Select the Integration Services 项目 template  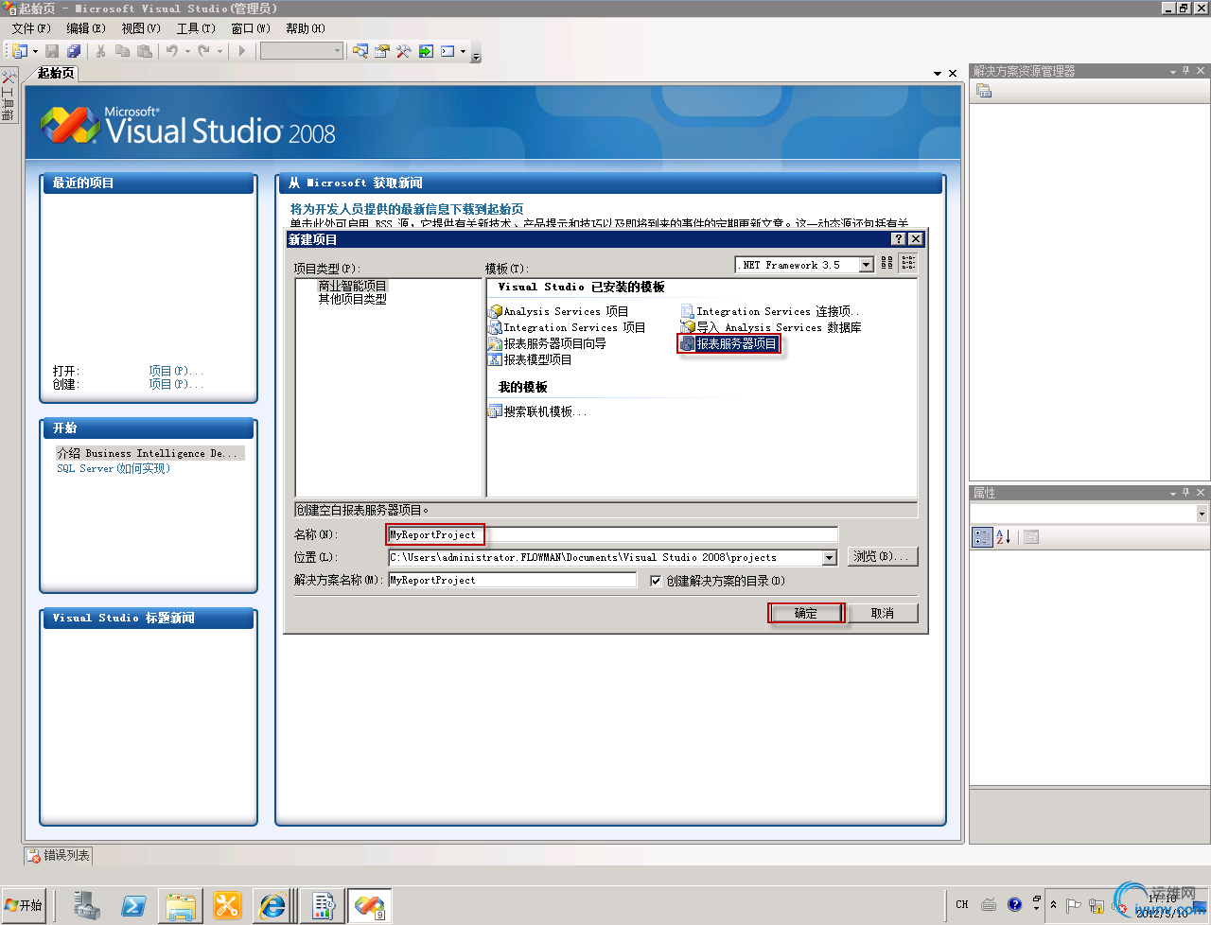click(x=567, y=327)
